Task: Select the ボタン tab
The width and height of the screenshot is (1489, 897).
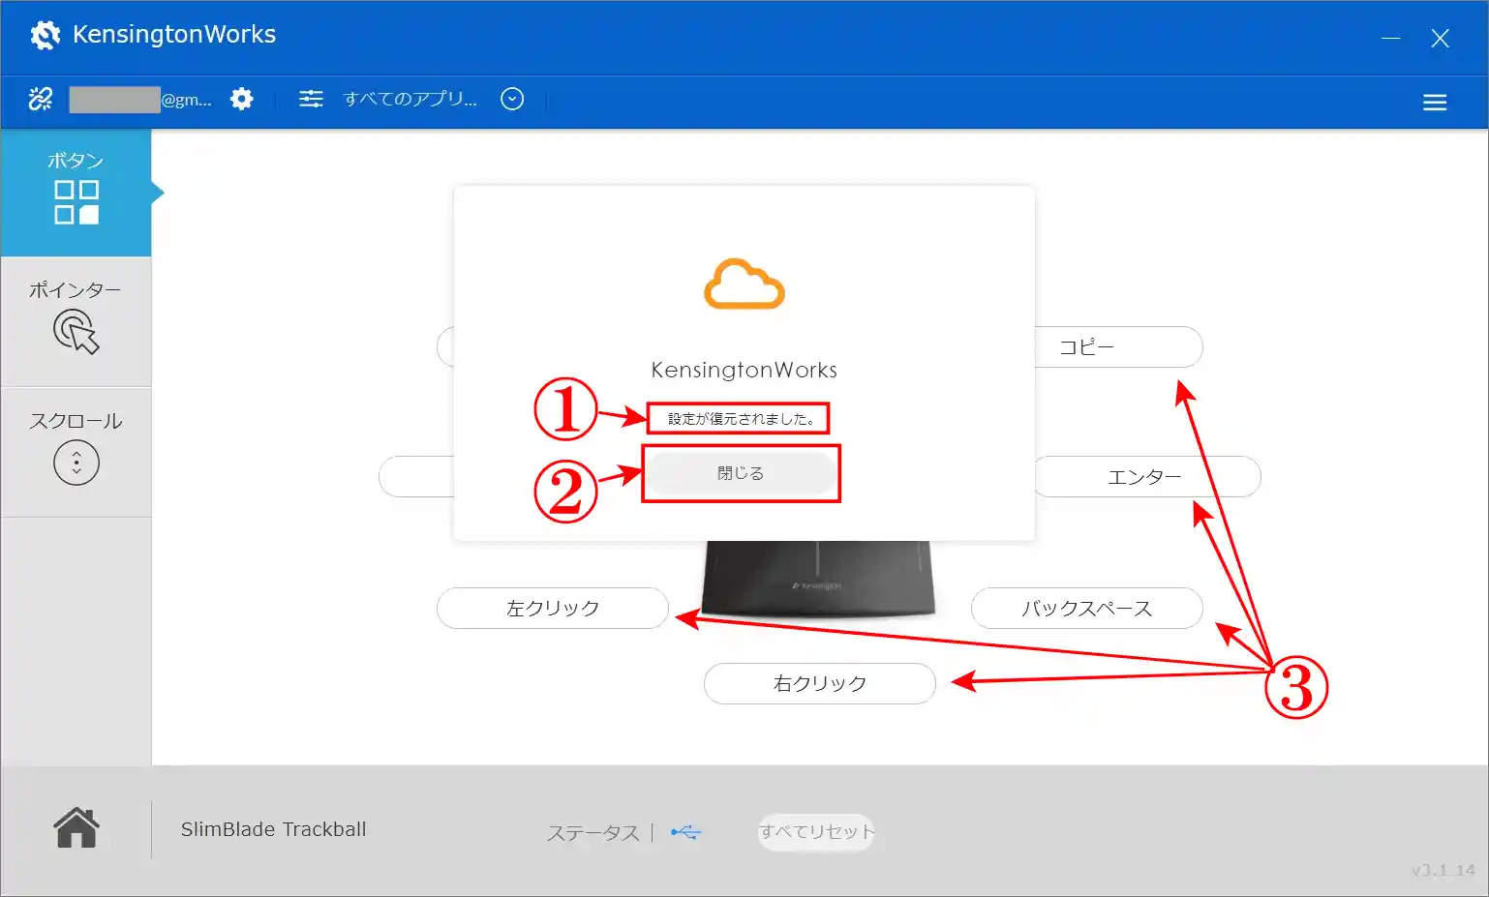Action: click(76, 193)
